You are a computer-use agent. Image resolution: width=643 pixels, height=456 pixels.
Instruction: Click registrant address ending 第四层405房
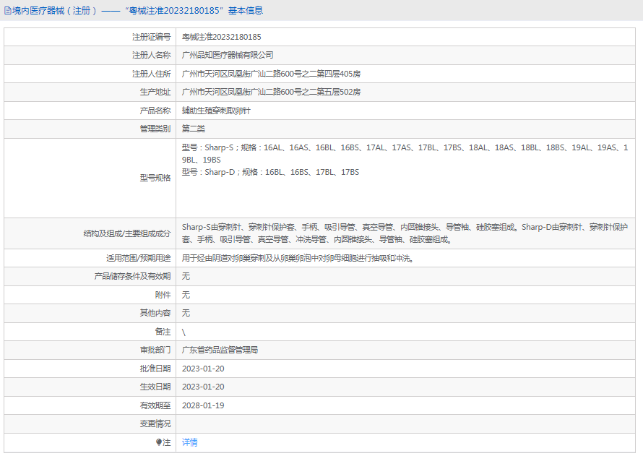pyautogui.click(x=271, y=74)
